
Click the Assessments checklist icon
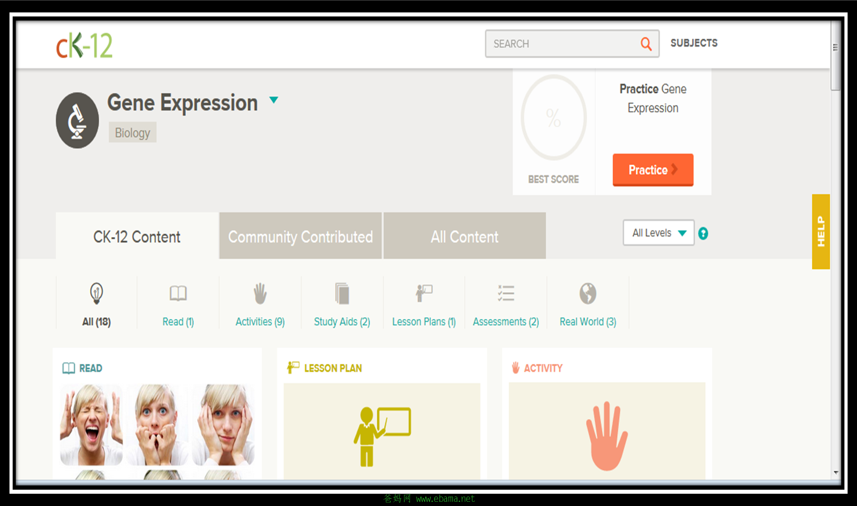506,294
